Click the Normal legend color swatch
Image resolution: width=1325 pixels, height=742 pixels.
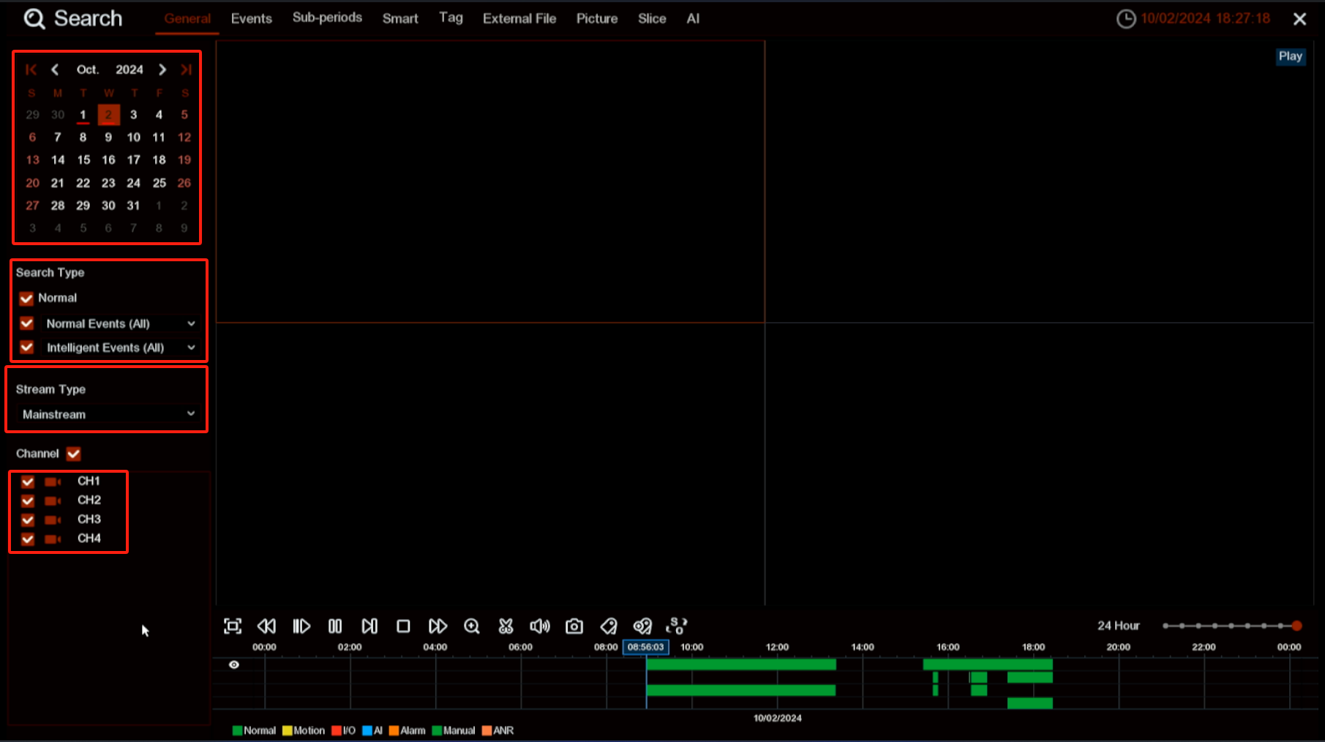(x=237, y=730)
